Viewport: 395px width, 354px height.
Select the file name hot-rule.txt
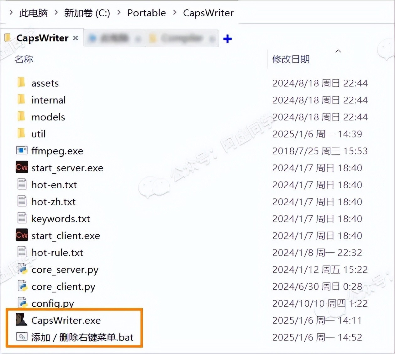[57, 253]
